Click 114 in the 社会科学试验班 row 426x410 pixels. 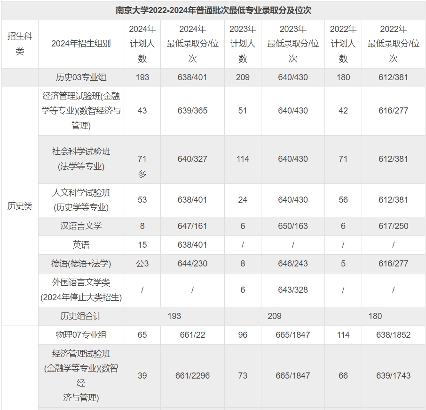(243, 159)
